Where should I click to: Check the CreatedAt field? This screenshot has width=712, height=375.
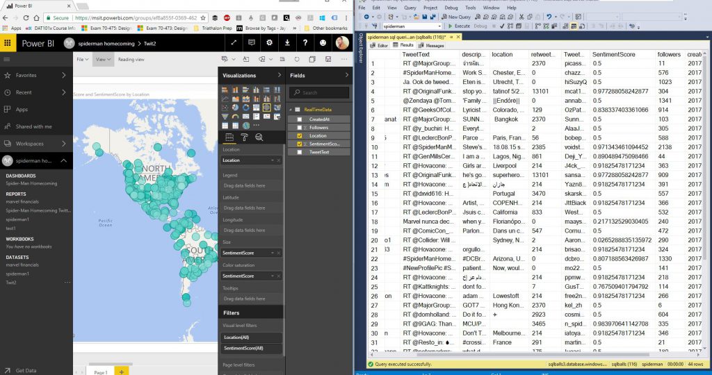[x=299, y=119]
